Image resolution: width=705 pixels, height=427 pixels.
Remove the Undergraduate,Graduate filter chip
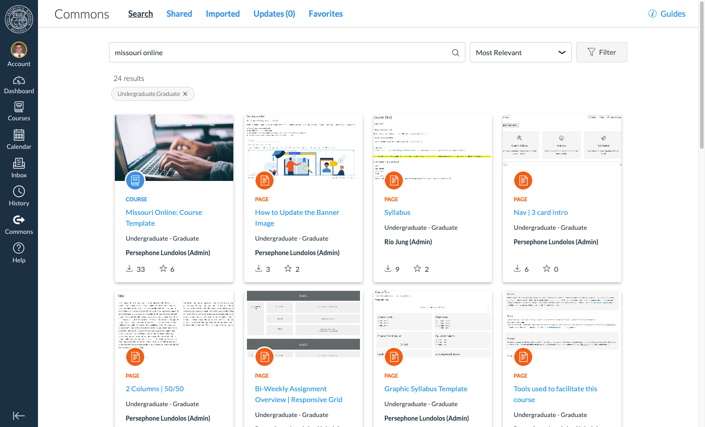(x=185, y=94)
